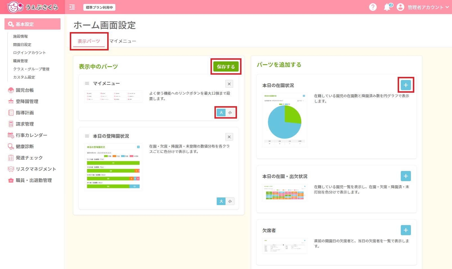Open 開園日設定 submenu item

tap(22, 45)
